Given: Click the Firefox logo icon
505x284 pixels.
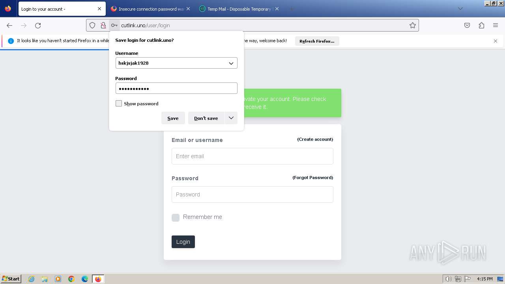Looking at the screenshot, I should 8,9.
